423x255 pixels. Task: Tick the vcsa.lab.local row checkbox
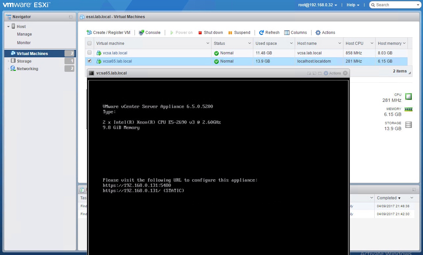pyautogui.click(x=89, y=53)
